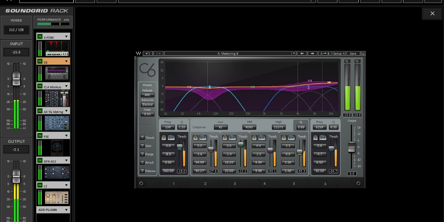The image size is (444, 222).
Task: Bypass band 6 with BYP button
Action: [323, 138]
